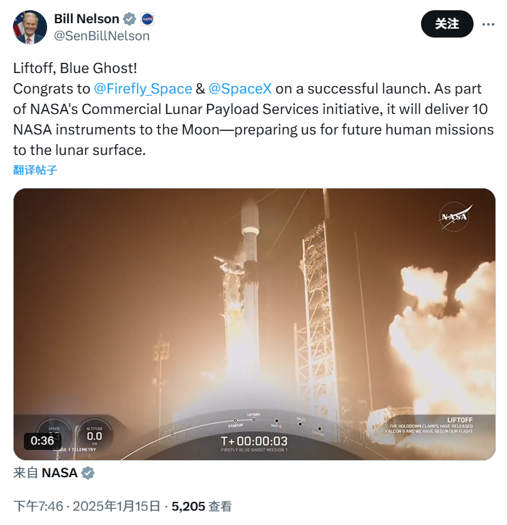The image size is (507, 525).
Task: Open the post timestamp 下午7:46 · 2025年1月15日
Action: click(87, 506)
